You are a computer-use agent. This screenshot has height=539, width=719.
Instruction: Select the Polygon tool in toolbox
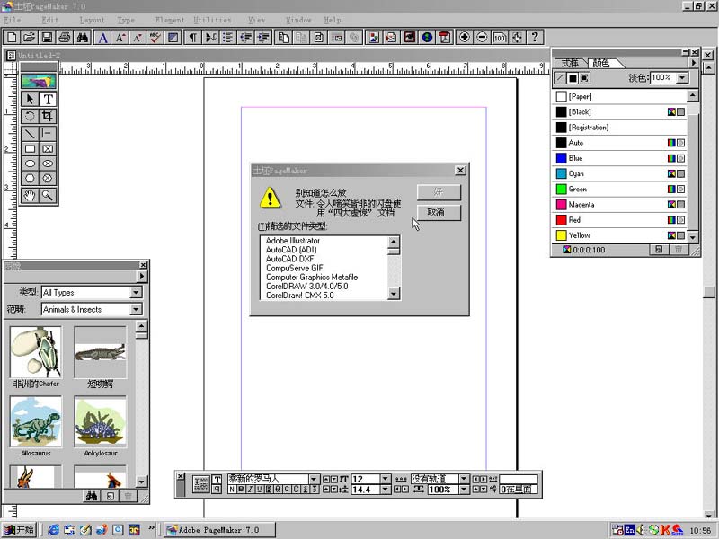point(30,178)
